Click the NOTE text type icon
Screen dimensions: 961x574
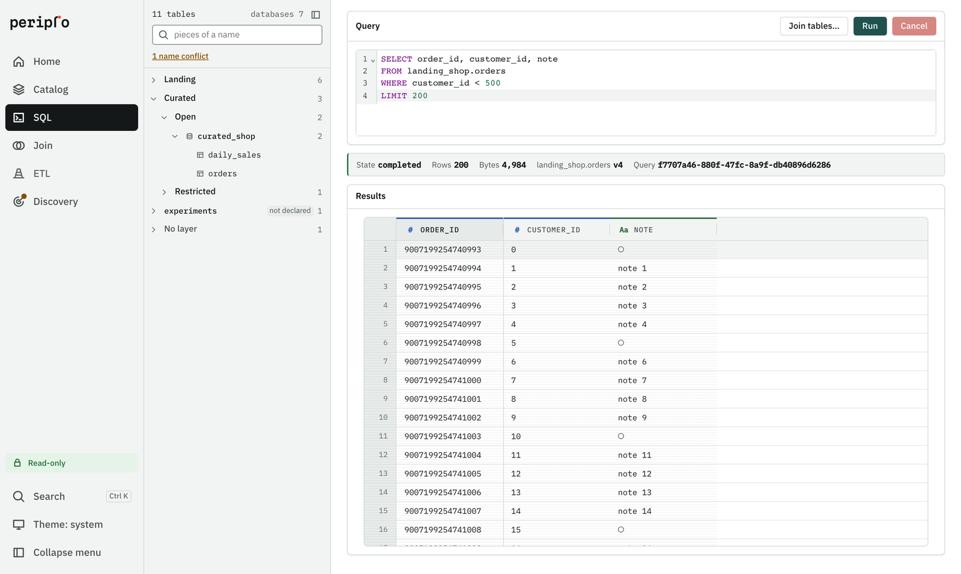[623, 230]
